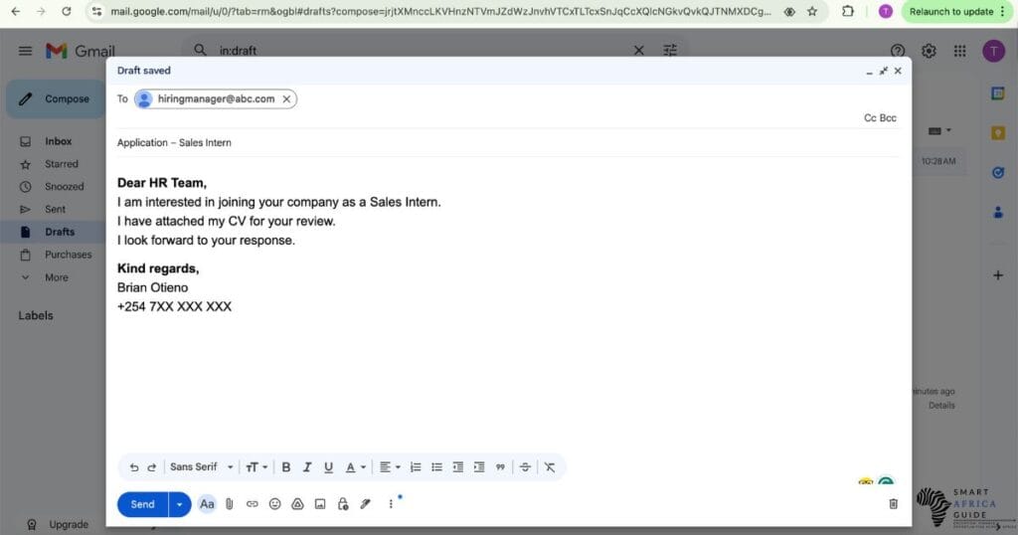Open the text color picker
The image size is (1018, 535).
tap(355, 467)
